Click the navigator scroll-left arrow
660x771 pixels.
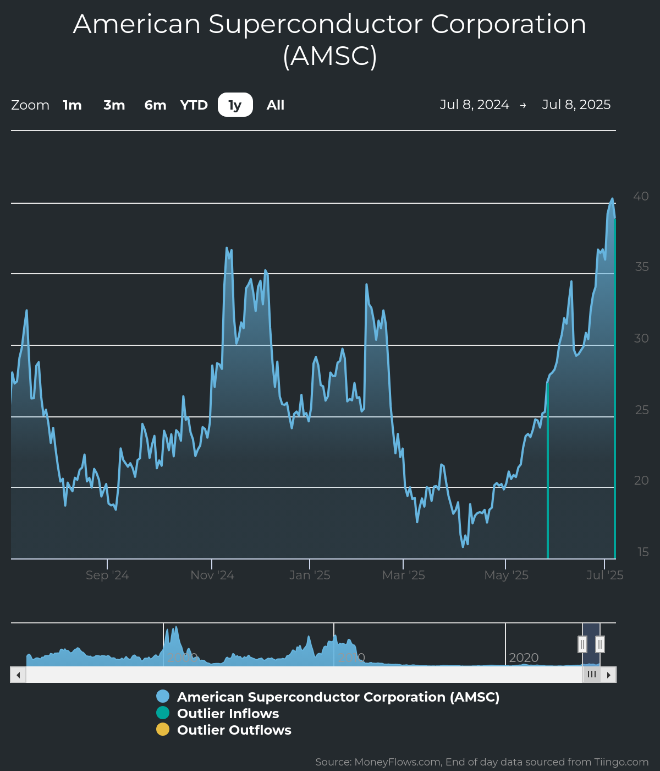click(x=18, y=675)
